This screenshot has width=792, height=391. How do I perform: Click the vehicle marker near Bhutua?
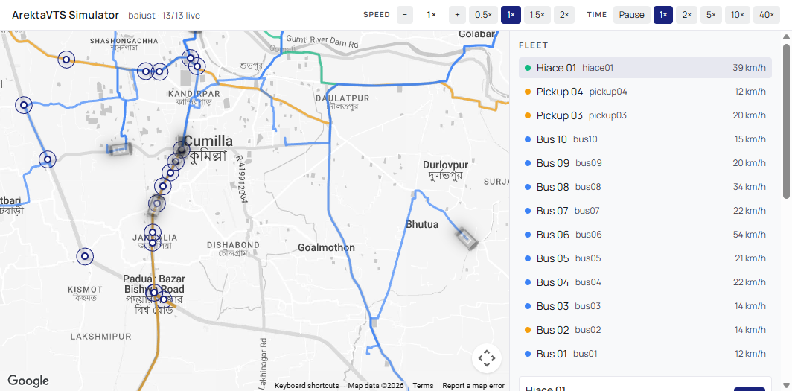tap(467, 238)
